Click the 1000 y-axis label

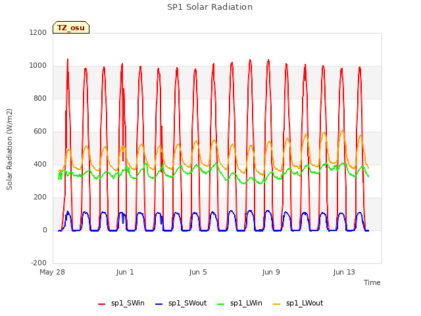coord(38,66)
